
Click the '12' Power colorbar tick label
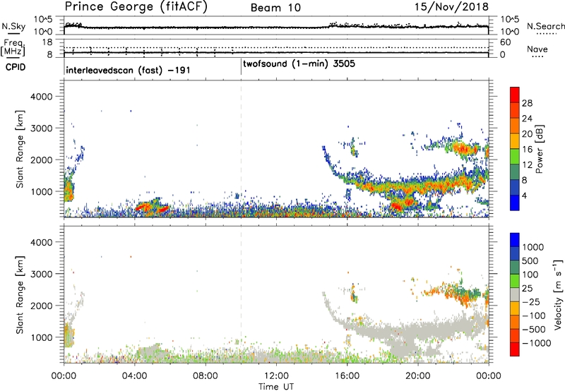point(527,165)
